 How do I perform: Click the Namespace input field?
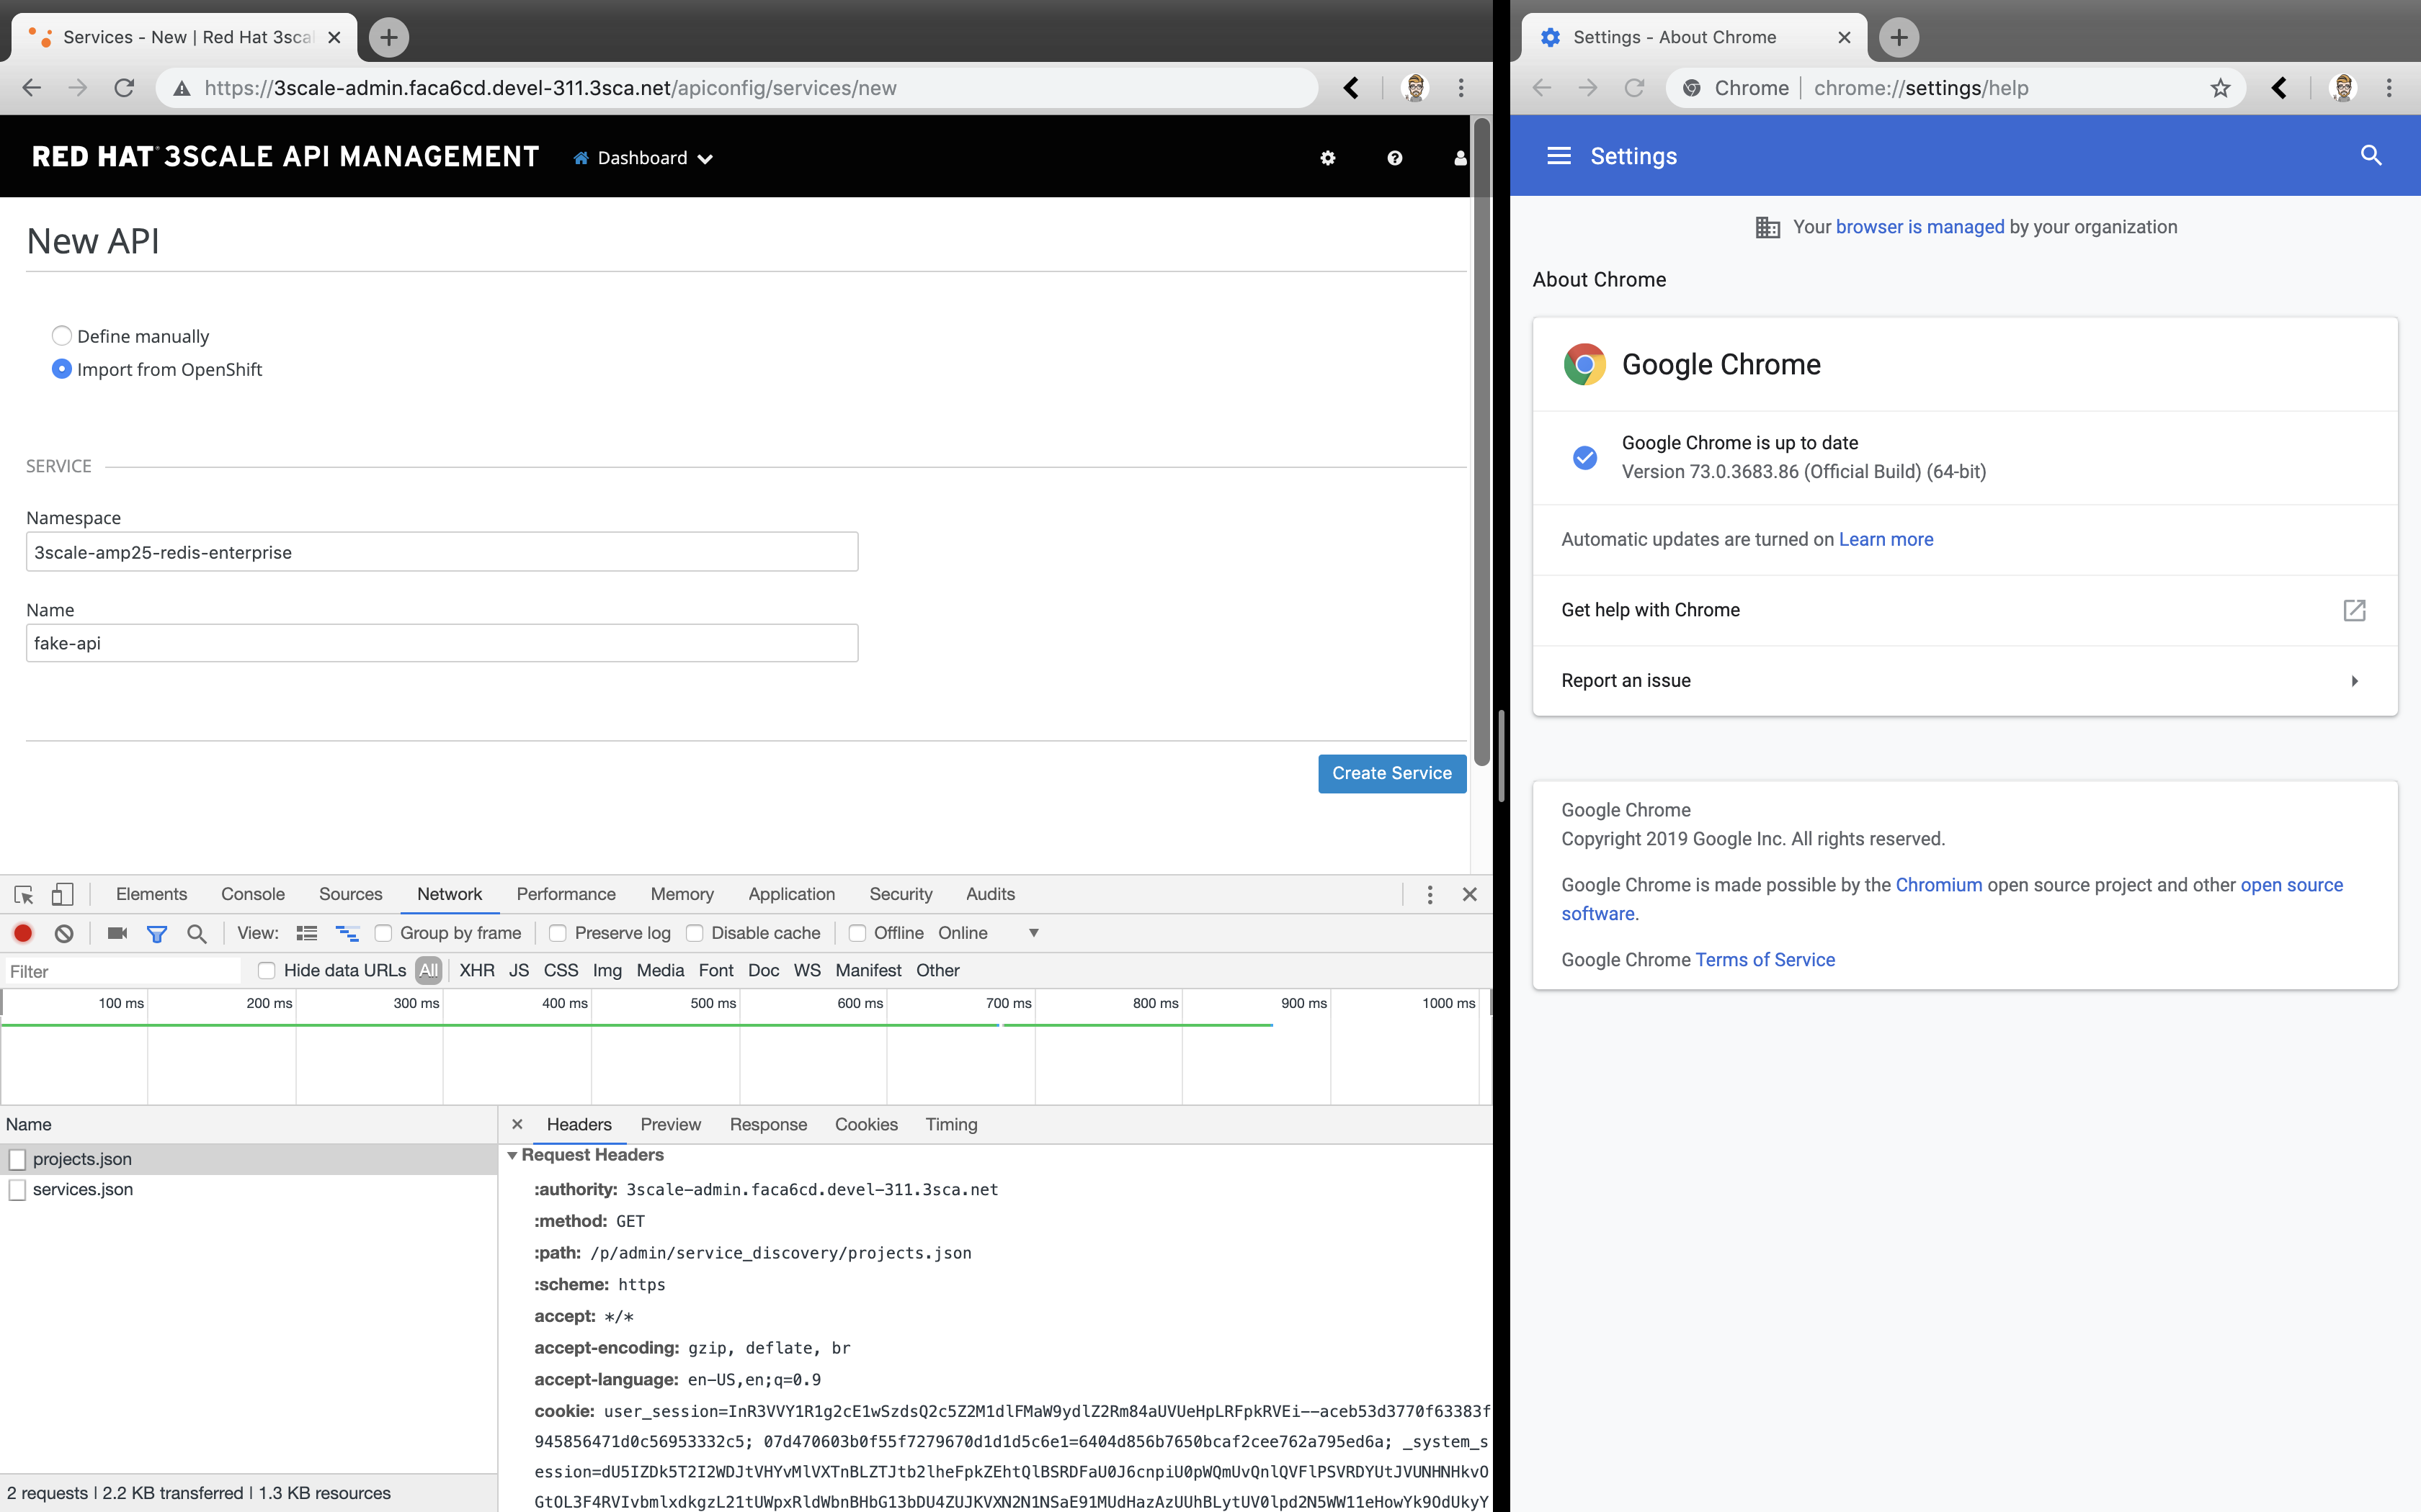[441, 552]
